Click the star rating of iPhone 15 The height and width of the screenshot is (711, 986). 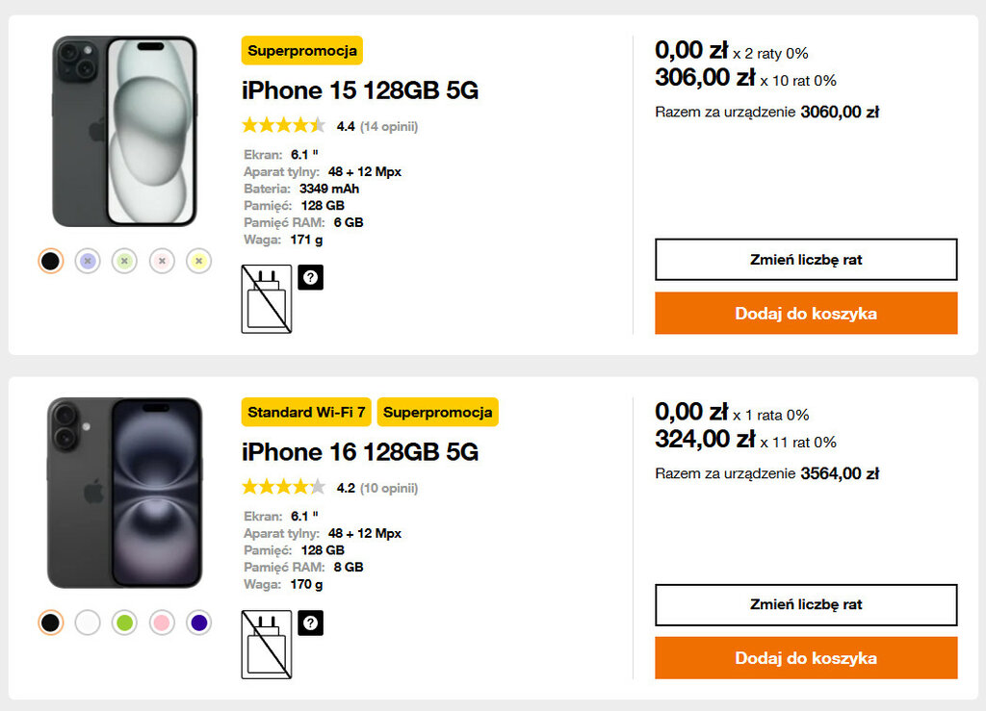pyautogui.click(x=283, y=125)
